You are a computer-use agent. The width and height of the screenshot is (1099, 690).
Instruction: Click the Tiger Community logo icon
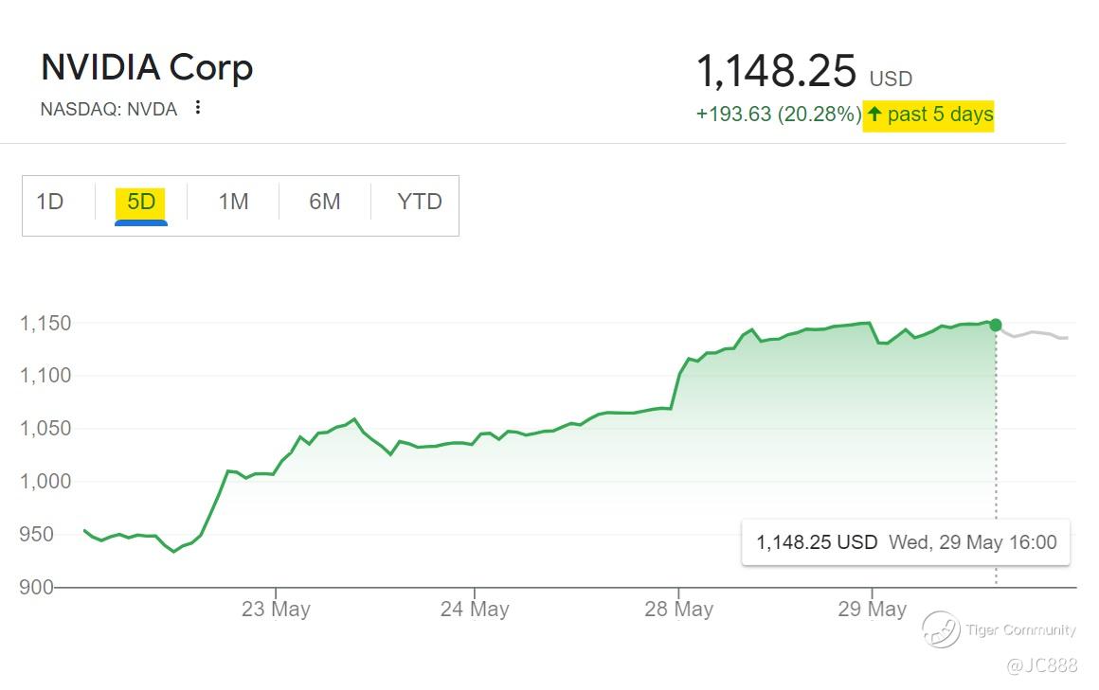(941, 629)
